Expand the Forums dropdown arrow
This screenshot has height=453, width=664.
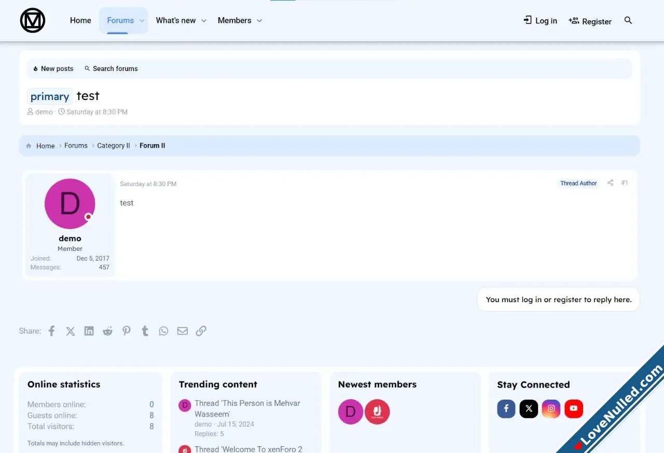pyautogui.click(x=142, y=21)
